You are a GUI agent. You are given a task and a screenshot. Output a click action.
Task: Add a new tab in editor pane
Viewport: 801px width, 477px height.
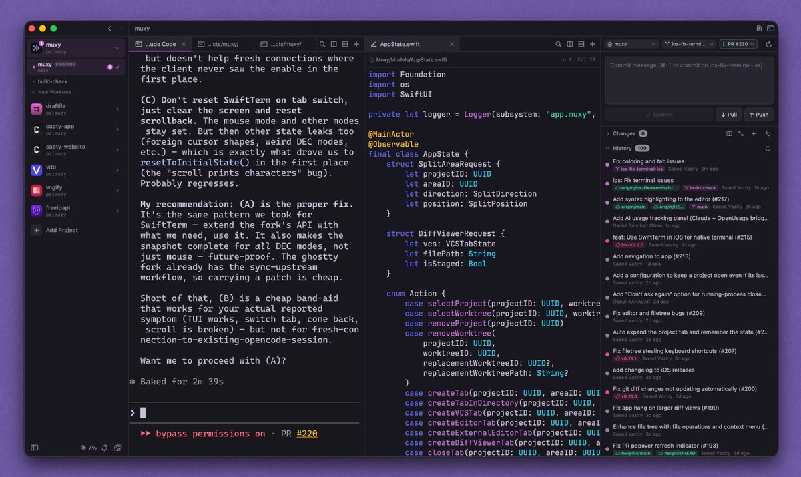(593, 44)
